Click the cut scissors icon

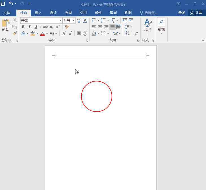click(x=15, y=20)
